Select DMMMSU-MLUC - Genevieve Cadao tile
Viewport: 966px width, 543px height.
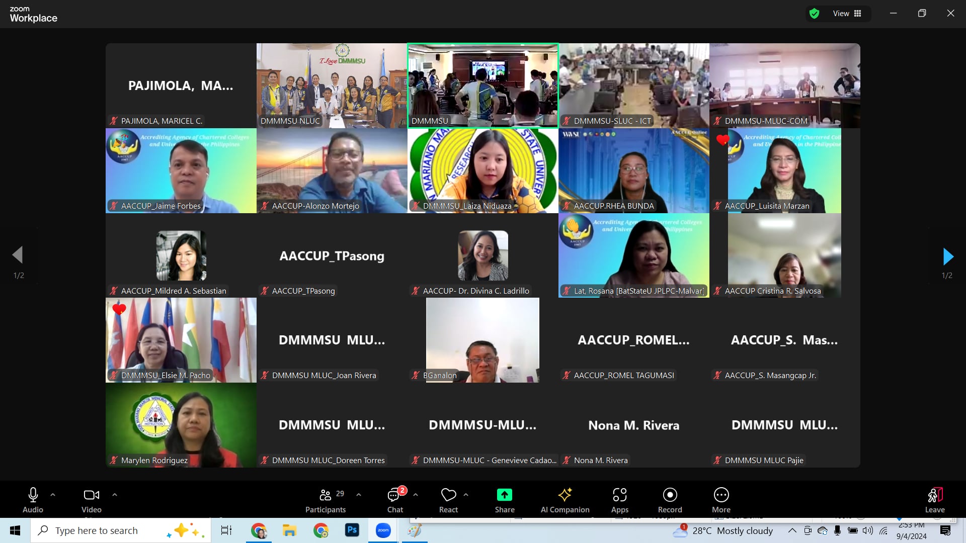(x=483, y=425)
